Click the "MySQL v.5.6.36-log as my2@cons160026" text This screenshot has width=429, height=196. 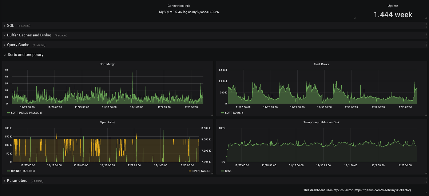pos(189,12)
